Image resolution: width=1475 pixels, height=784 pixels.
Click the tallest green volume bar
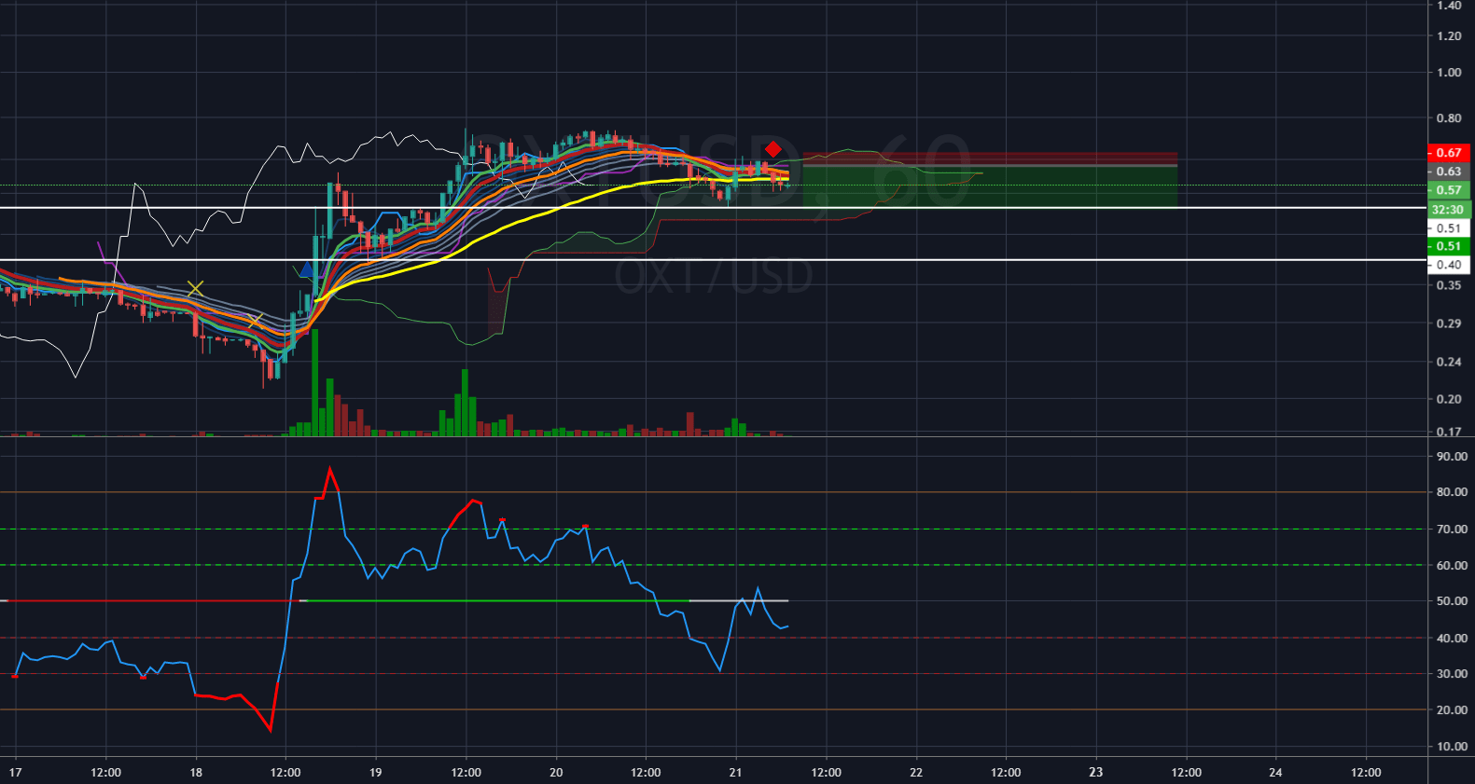(x=314, y=382)
